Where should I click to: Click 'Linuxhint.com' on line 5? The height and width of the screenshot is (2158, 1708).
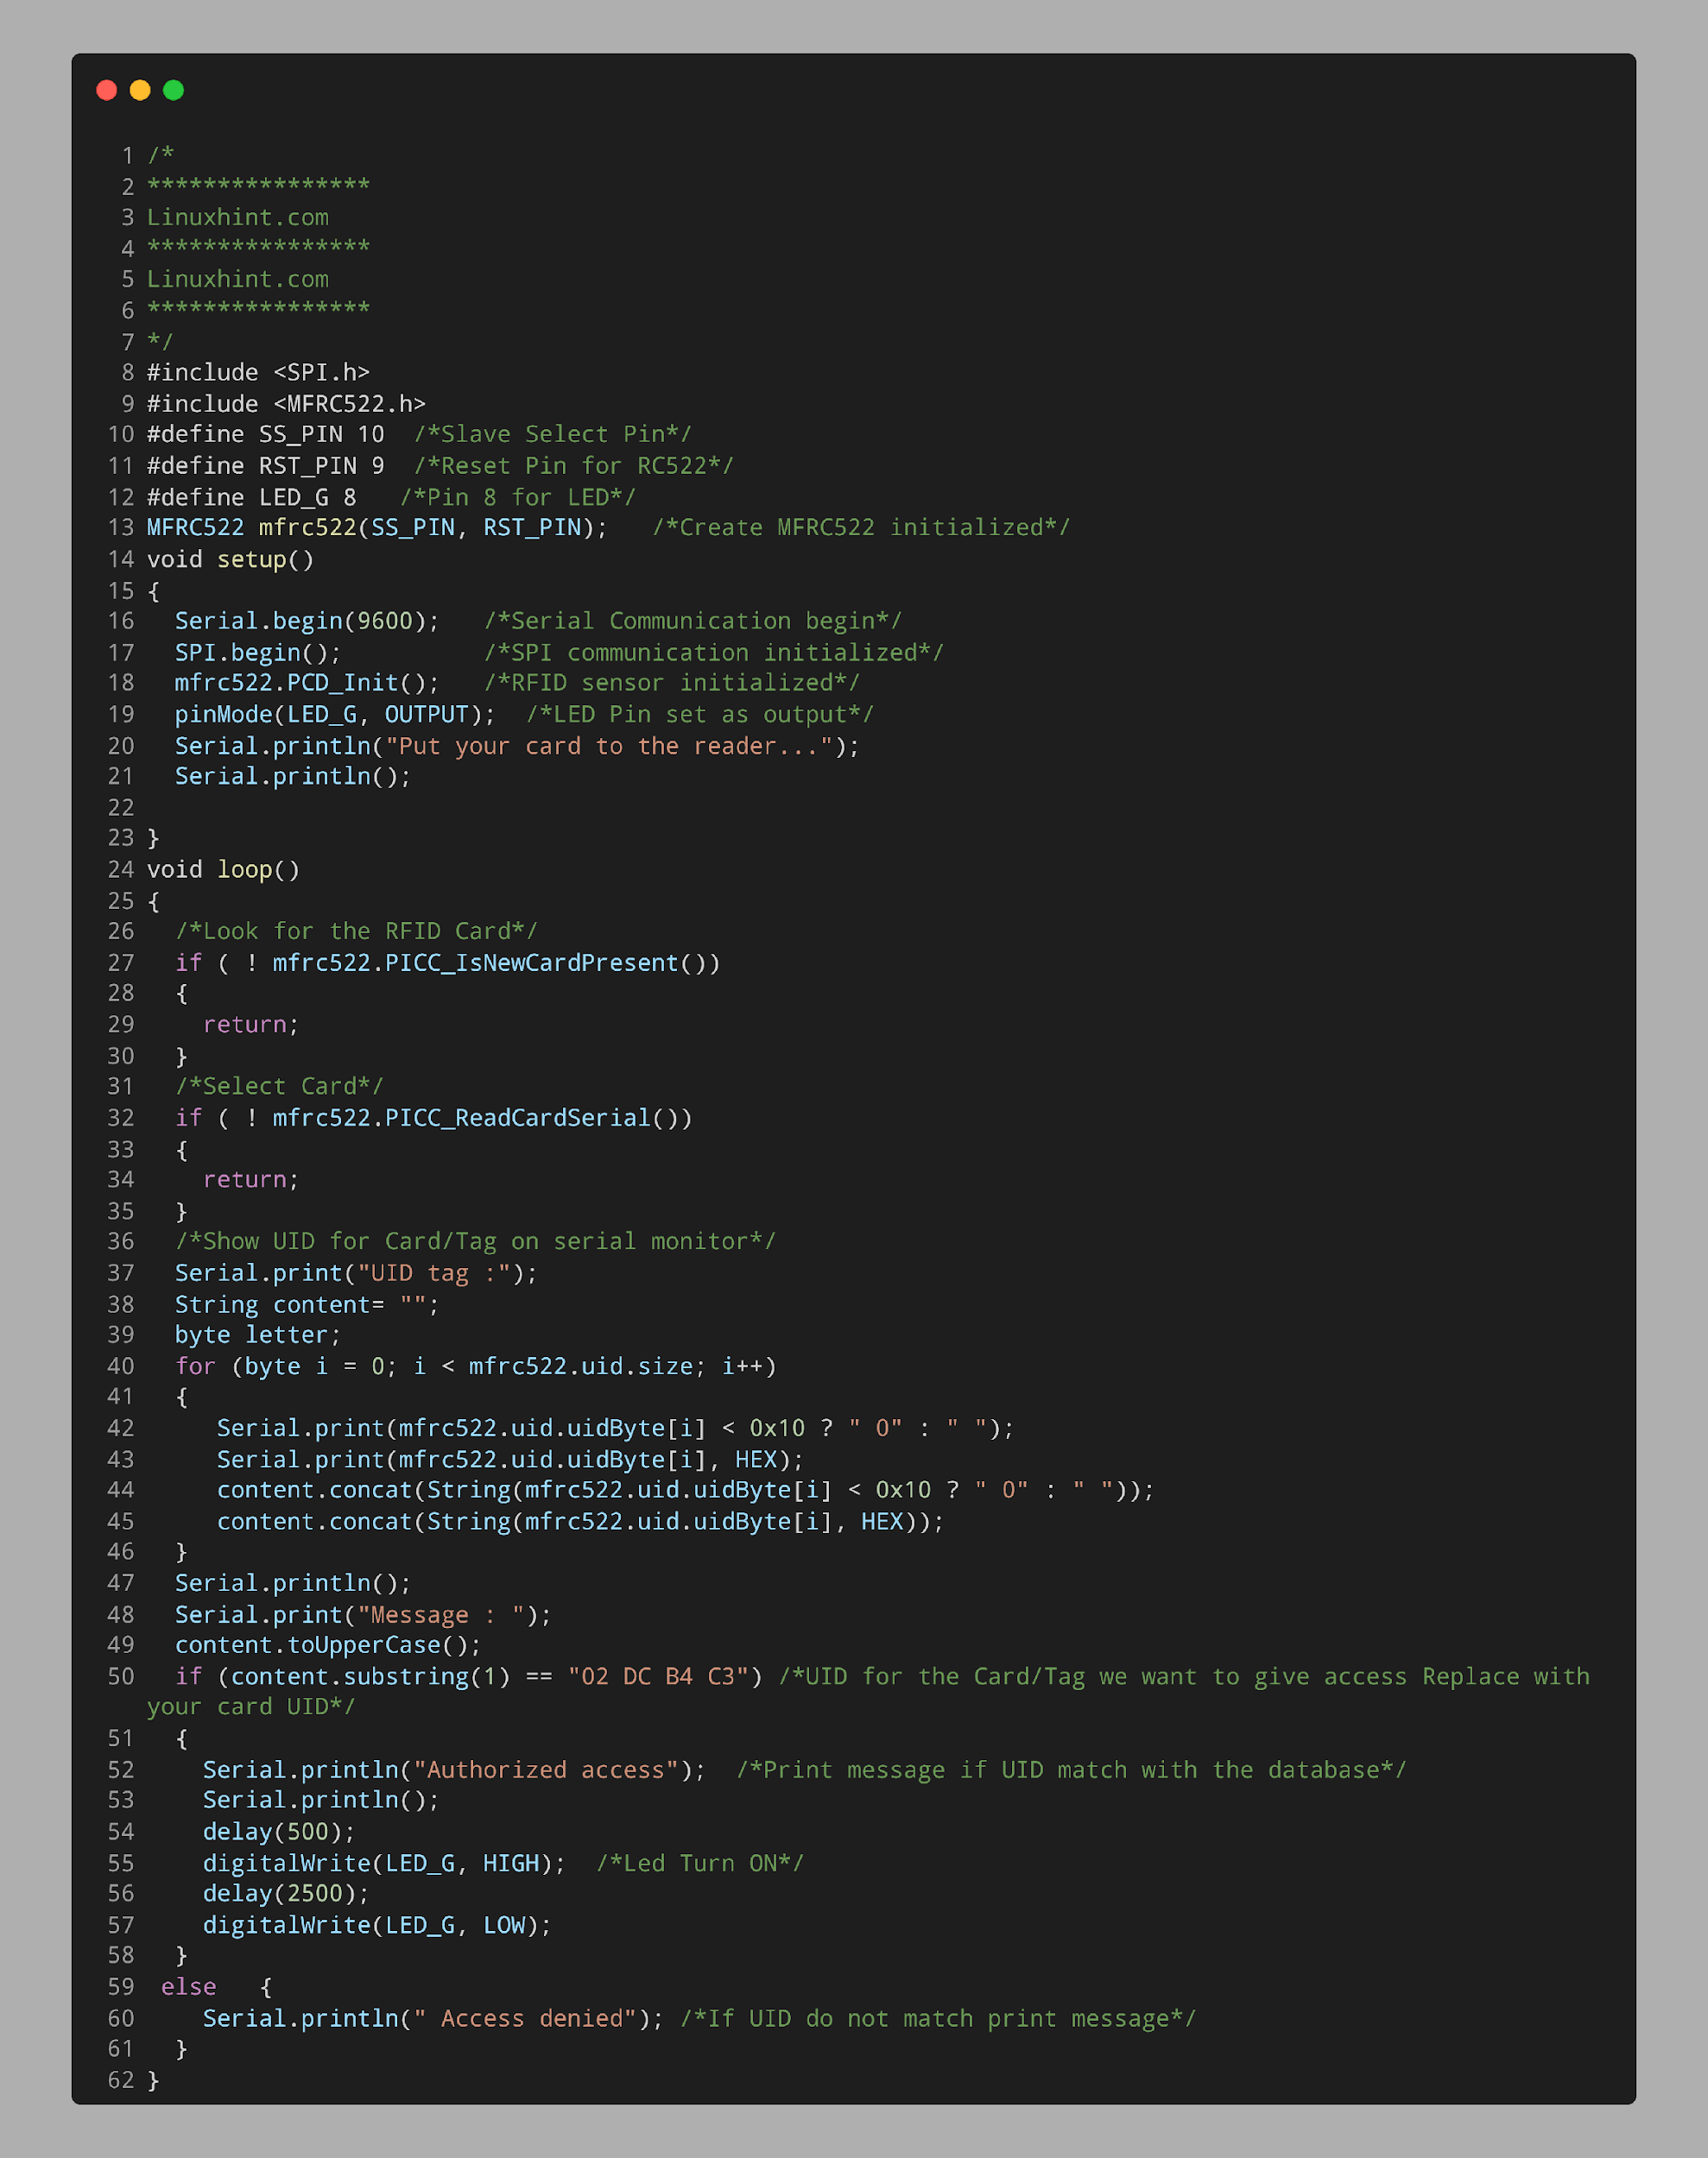pyautogui.click(x=238, y=279)
